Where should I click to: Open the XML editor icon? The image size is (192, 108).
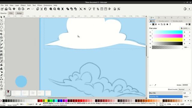102,9
